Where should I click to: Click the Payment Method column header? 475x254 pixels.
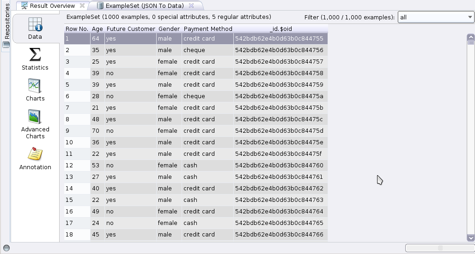click(x=208, y=29)
